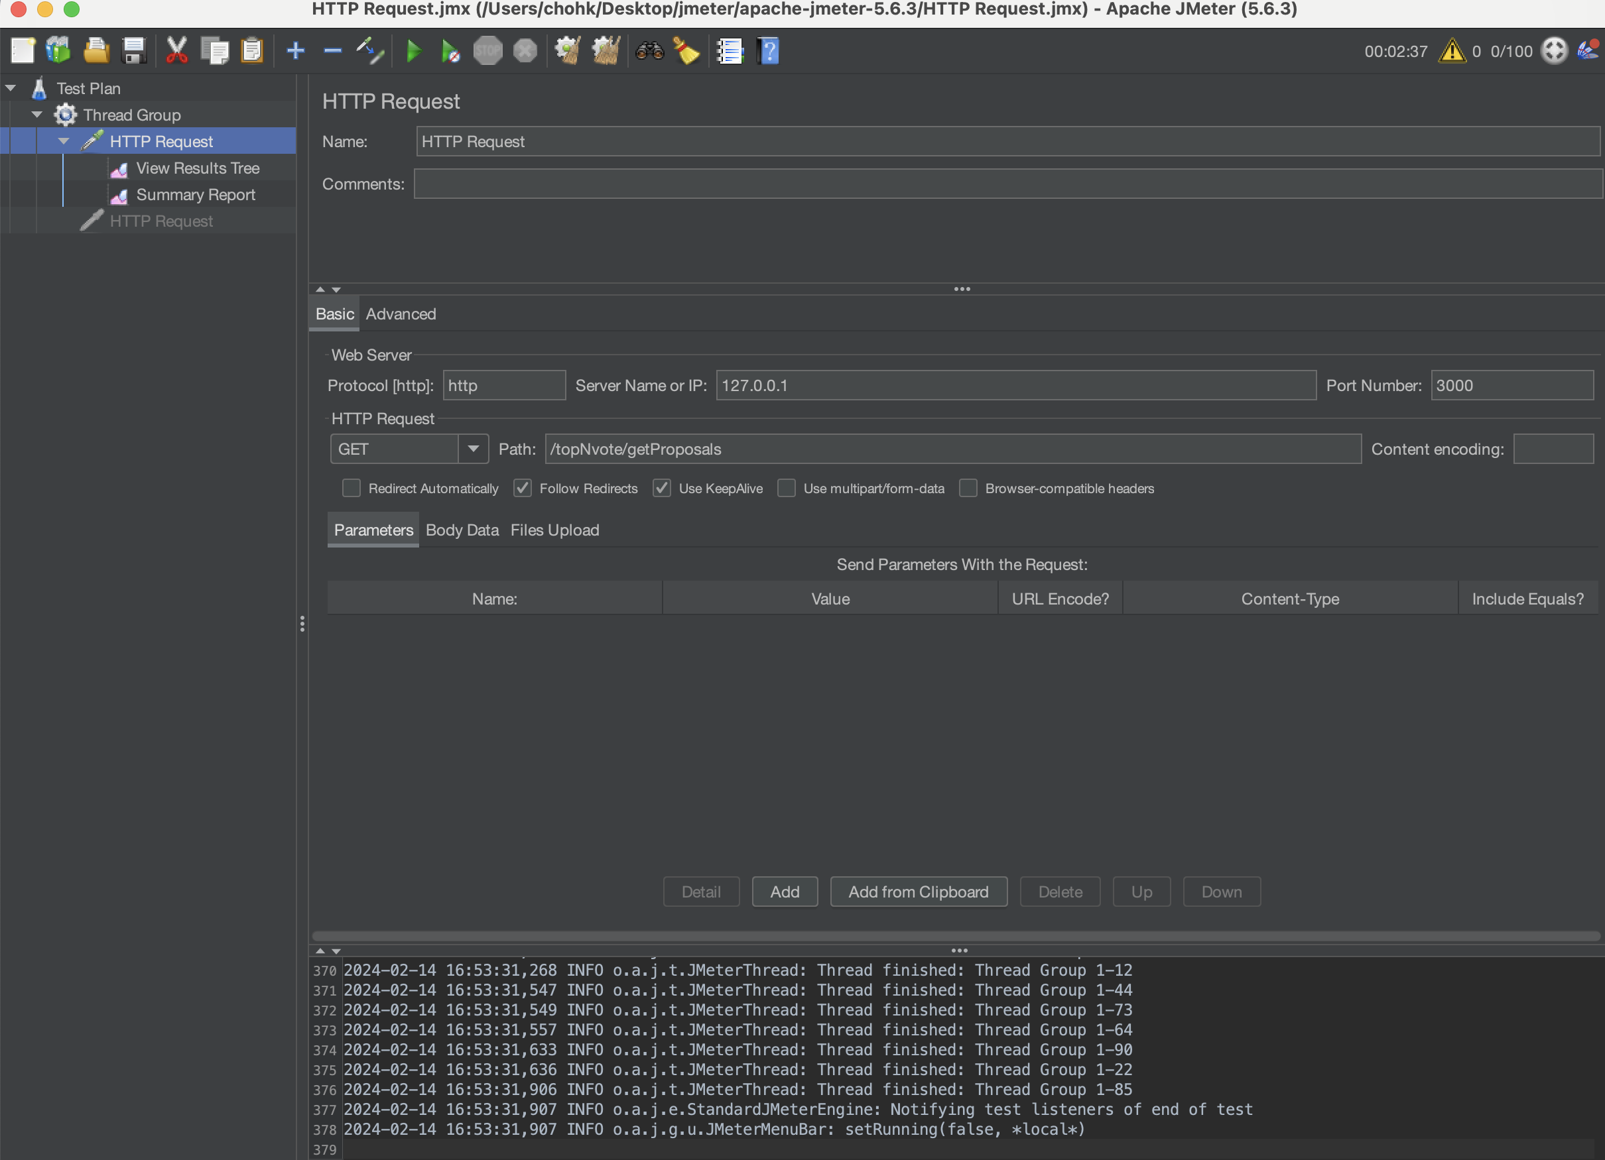Open the GET method dropdown
This screenshot has width=1605, height=1160.
coord(473,449)
